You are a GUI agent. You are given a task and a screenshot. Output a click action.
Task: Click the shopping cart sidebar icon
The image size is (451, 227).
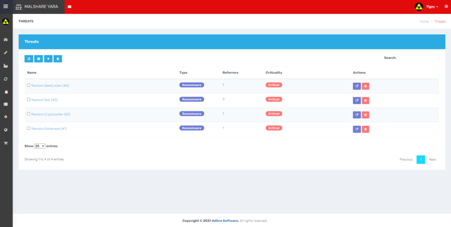click(x=6, y=143)
